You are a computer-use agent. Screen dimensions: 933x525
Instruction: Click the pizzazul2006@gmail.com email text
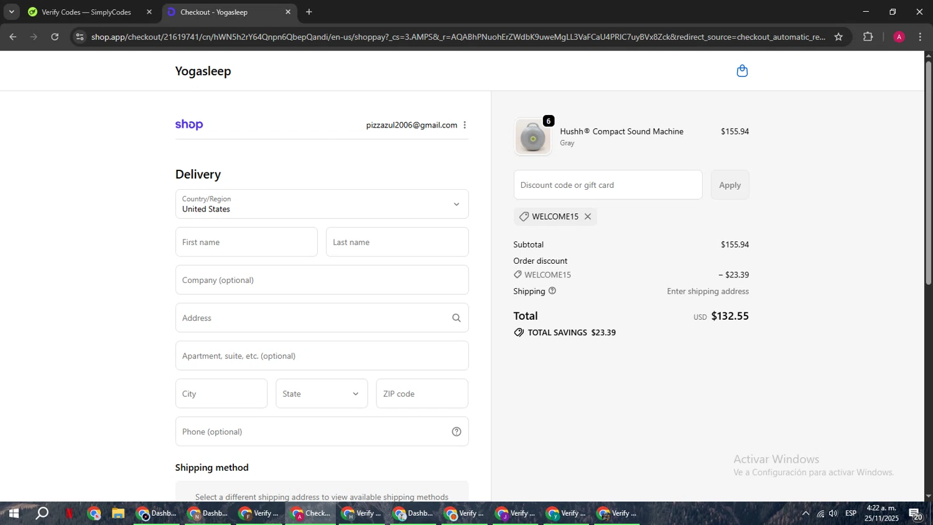(412, 125)
